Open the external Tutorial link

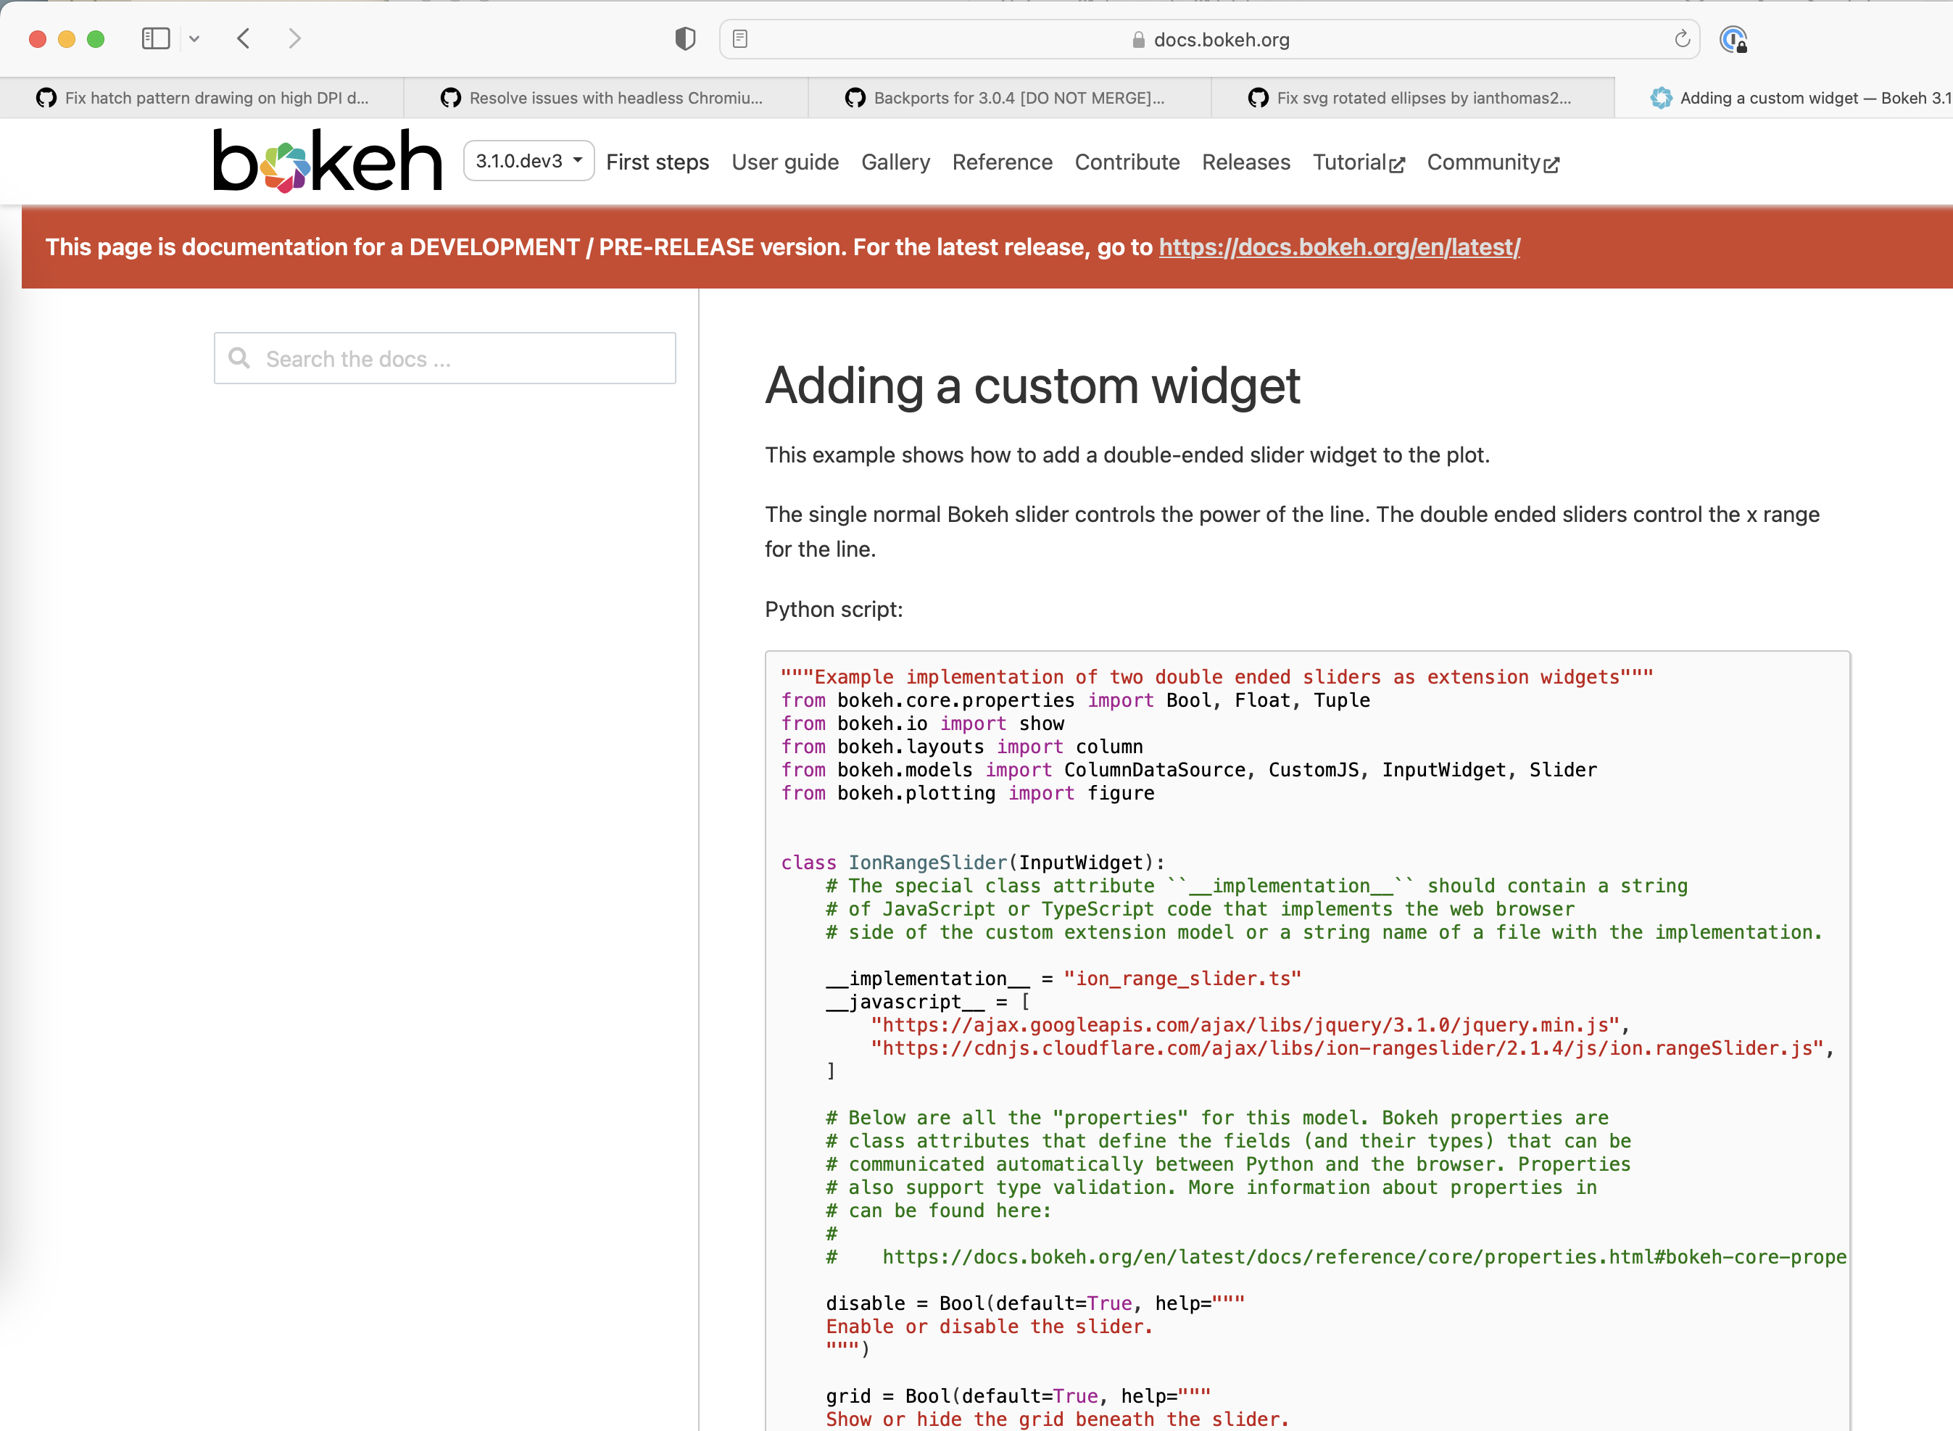(x=1358, y=163)
